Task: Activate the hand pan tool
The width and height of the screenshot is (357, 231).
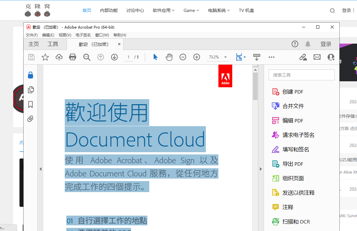Action: click(x=169, y=57)
